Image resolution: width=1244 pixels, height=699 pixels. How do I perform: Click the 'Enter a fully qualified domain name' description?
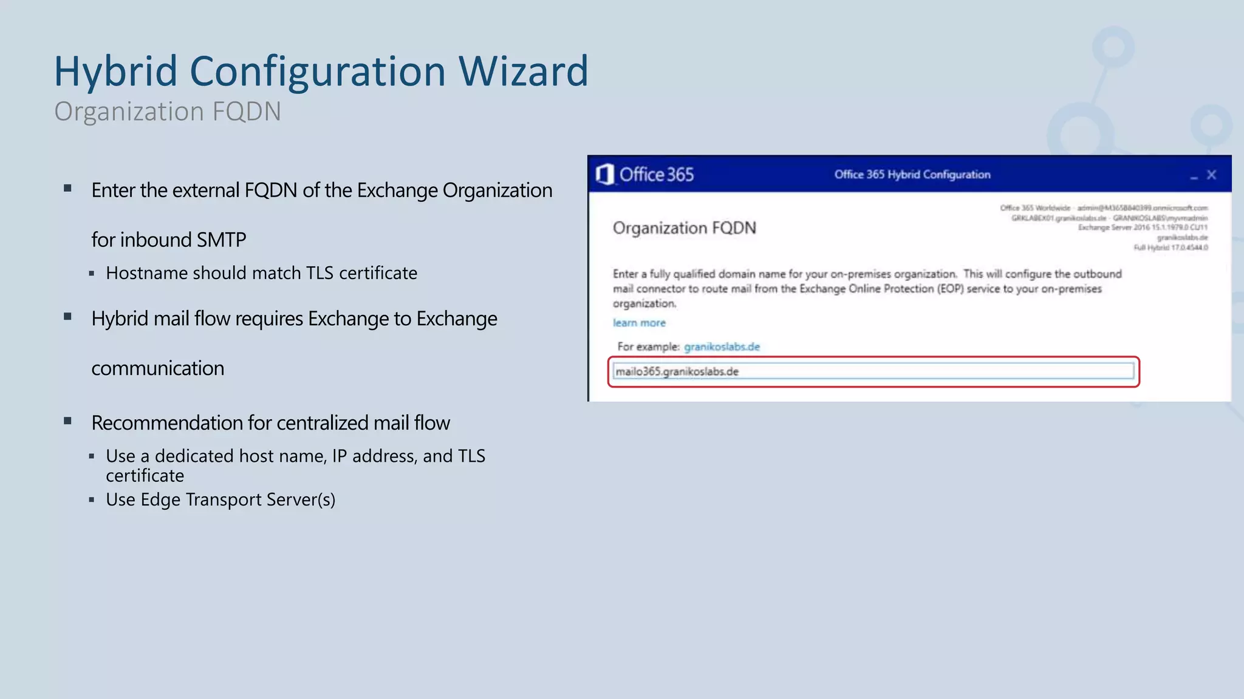(867, 289)
